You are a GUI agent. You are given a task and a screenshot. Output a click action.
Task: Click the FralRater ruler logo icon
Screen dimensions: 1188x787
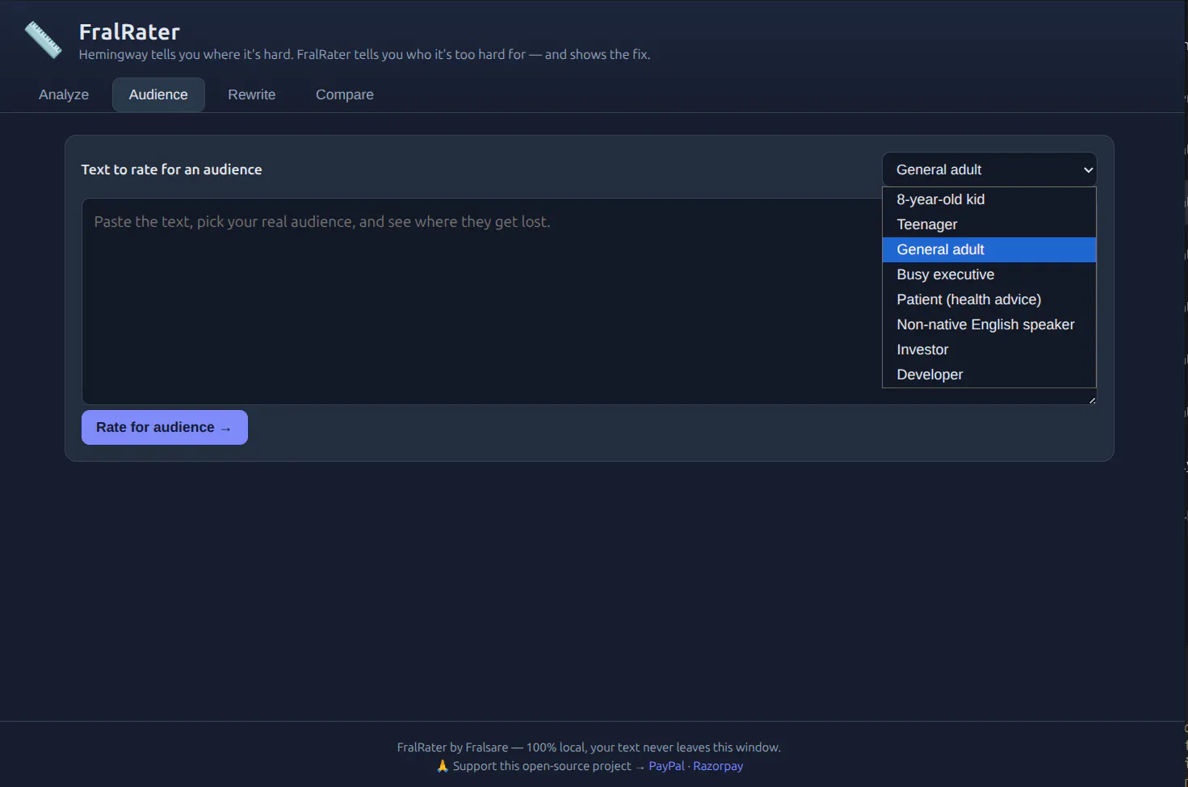[x=44, y=40]
